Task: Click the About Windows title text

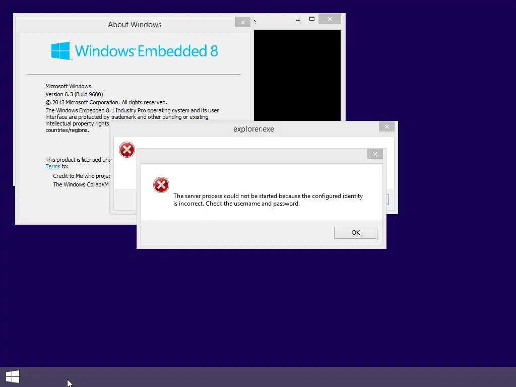Action: pos(134,25)
